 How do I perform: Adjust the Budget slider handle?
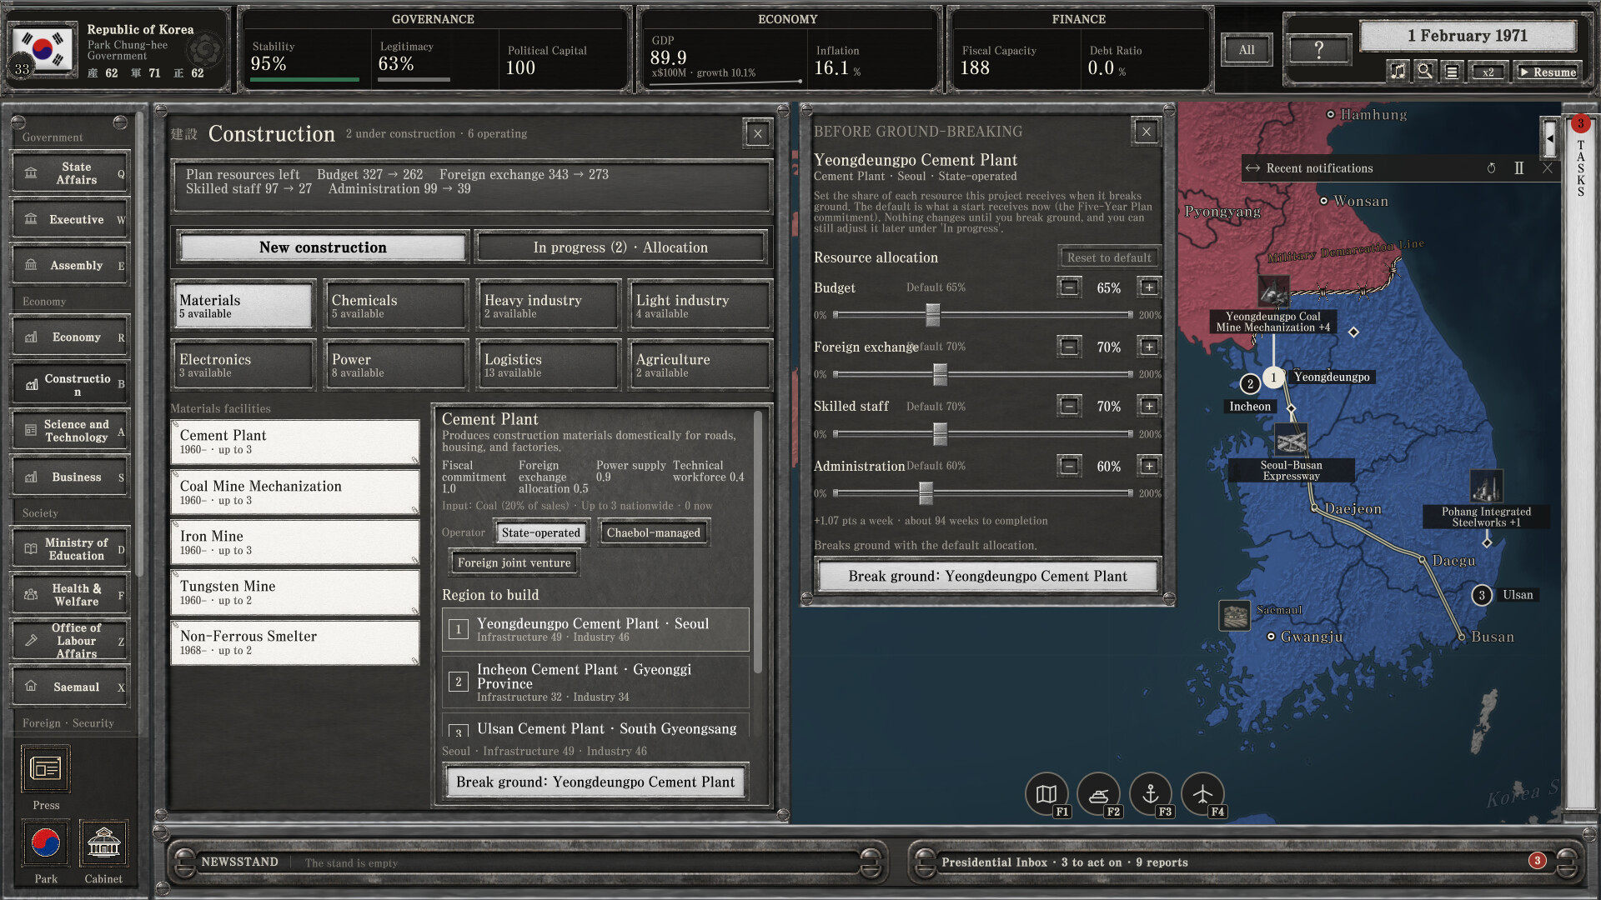[x=932, y=315]
